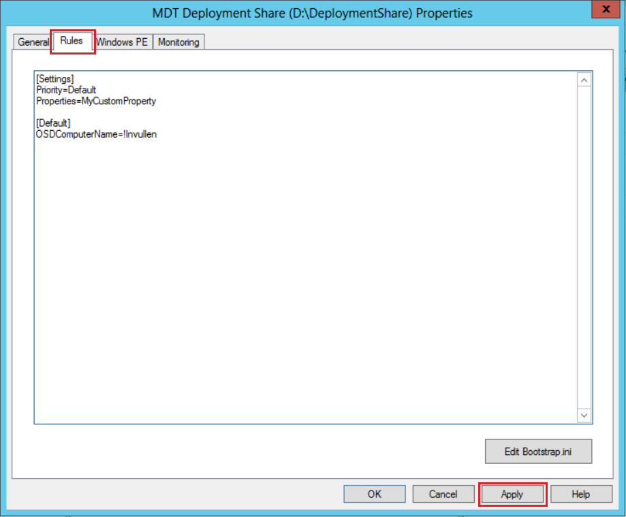The height and width of the screenshot is (517, 626).
Task: Apply the rule changes
Action: coord(512,494)
